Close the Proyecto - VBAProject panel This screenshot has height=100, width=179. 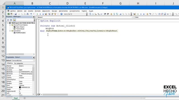34,17
